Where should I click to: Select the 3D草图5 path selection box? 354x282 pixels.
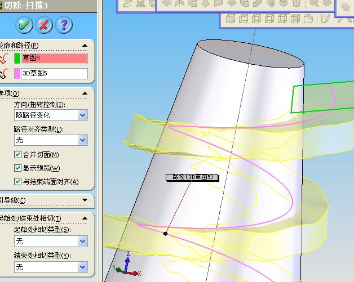55,74
